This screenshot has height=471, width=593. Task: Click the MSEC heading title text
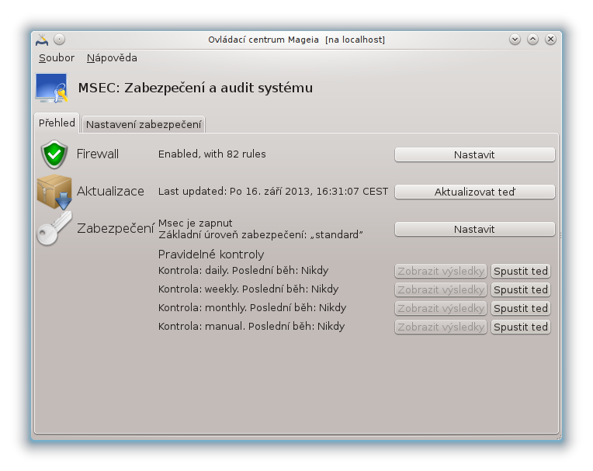196,88
